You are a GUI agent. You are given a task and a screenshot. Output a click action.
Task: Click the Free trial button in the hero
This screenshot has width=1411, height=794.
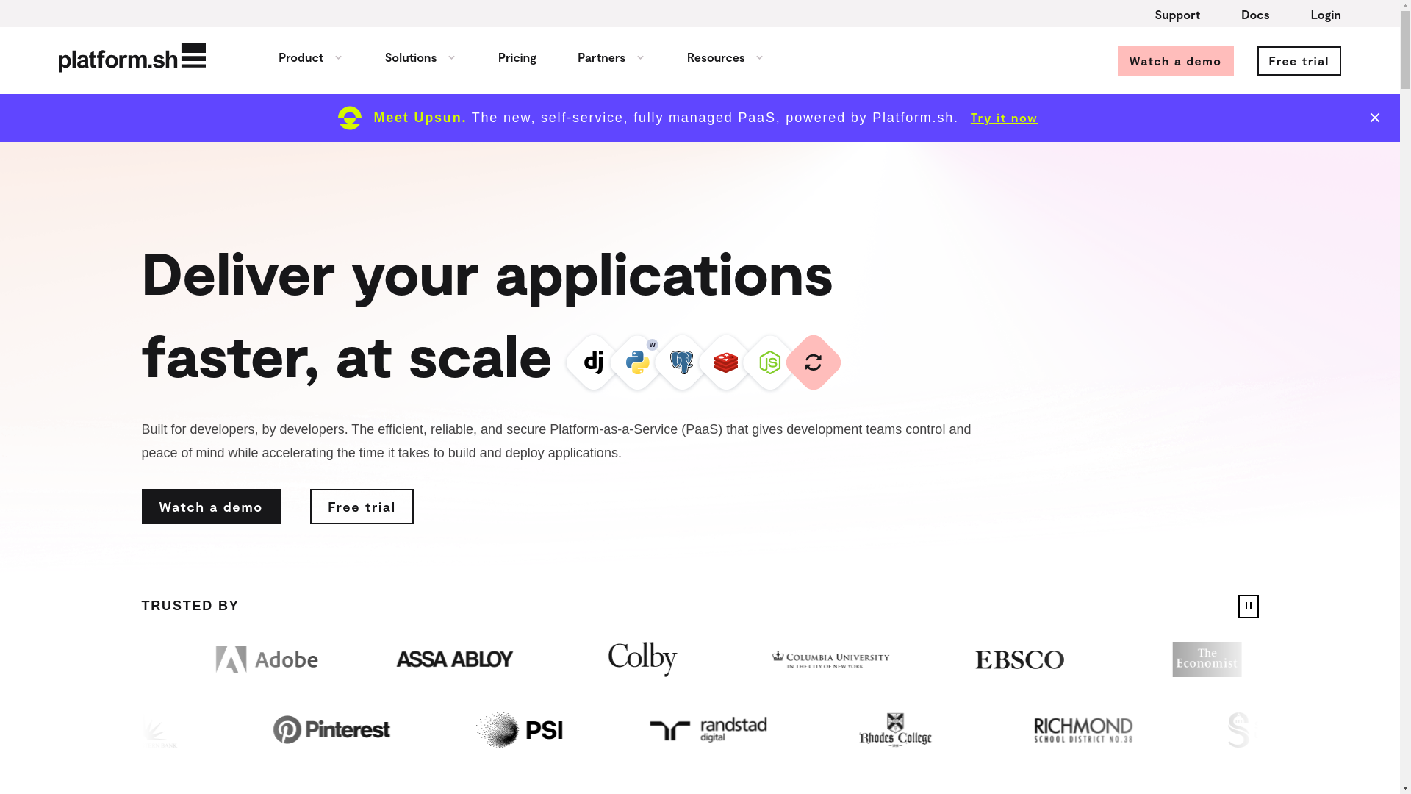(x=362, y=507)
